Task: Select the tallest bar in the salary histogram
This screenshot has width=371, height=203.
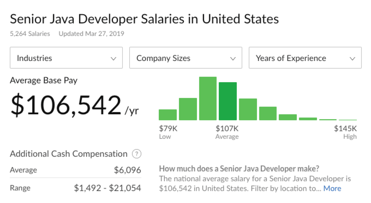Action: (x=208, y=98)
